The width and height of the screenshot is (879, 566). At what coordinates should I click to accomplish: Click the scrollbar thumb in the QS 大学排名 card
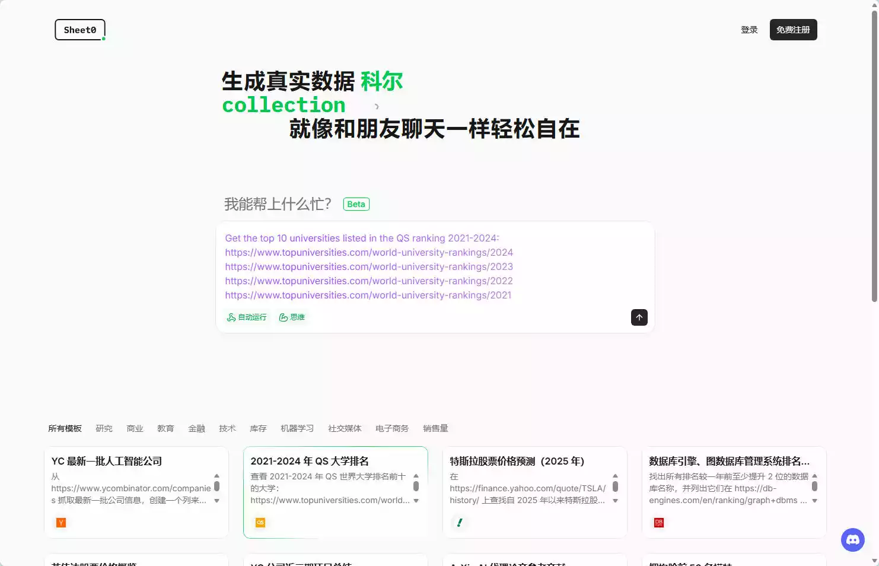click(416, 486)
